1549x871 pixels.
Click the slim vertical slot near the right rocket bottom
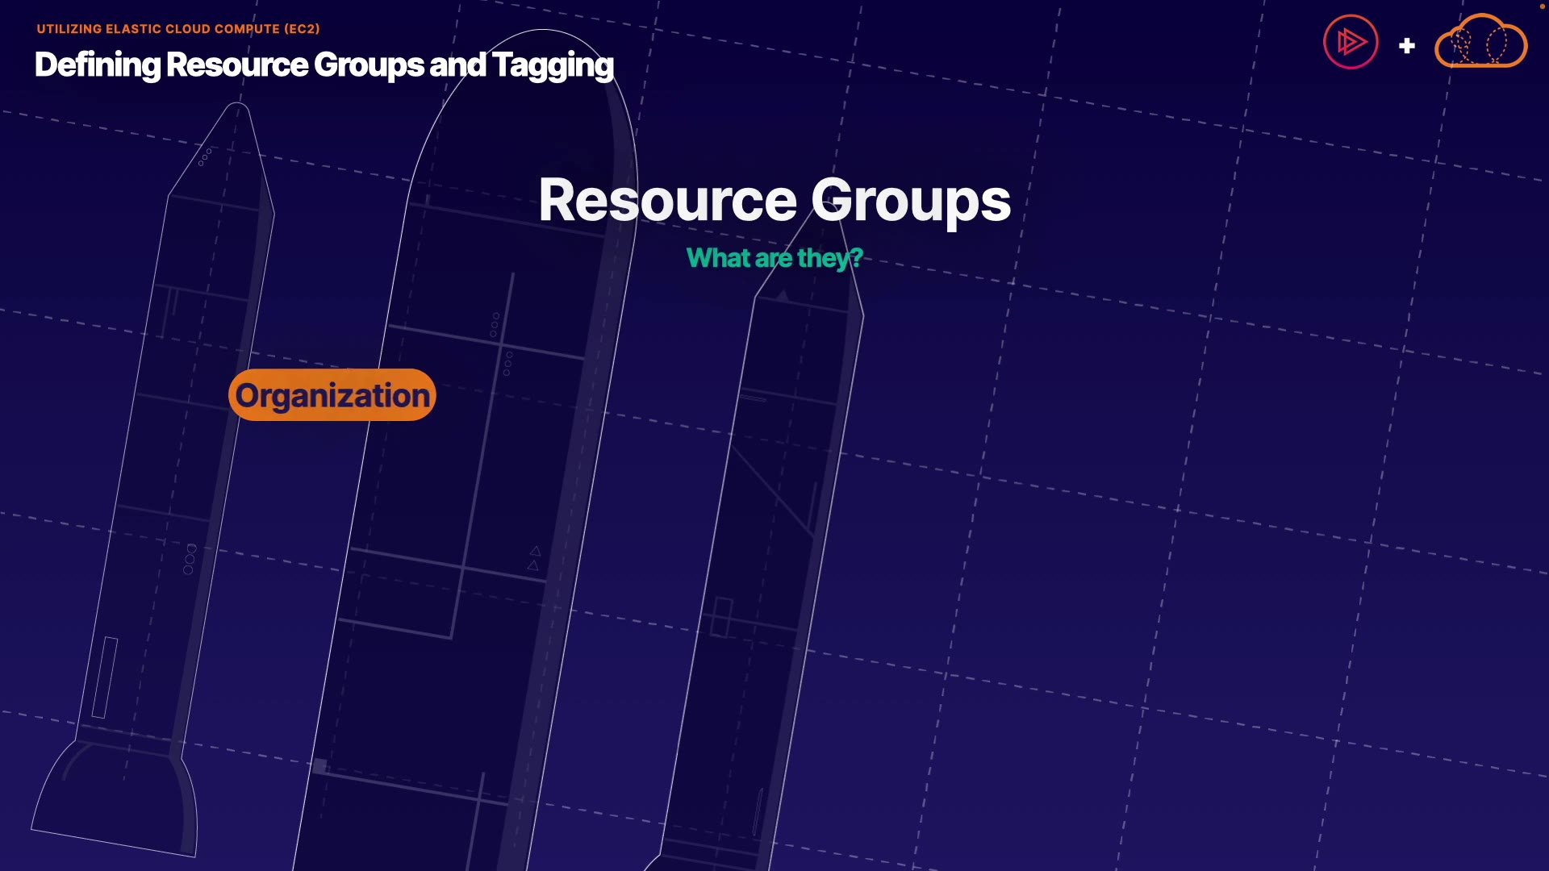(758, 811)
